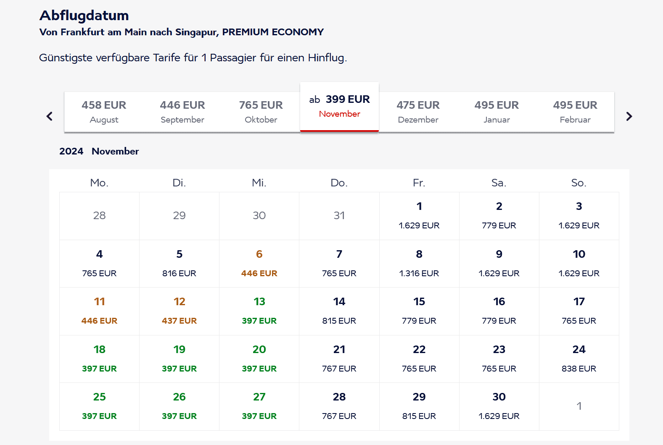Select November 30 priced 1.629 EUR
Viewport: 663px width, 445px height.
coord(499,406)
